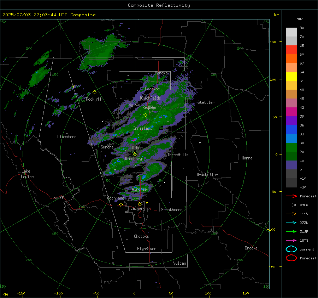Viewport: 318px width, 298px height.
Task: Click the magenta 42 dBZ color swatch
Action: (291, 112)
